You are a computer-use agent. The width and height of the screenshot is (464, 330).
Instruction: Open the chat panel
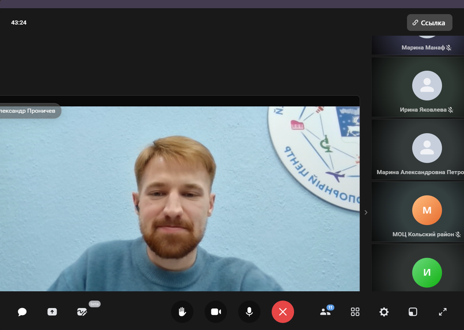pyautogui.click(x=22, y=312)
